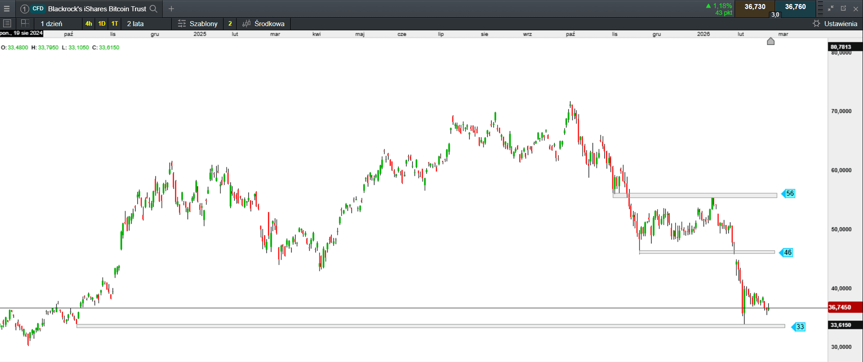Expand the '2 lata' range dropdown
Screen dimensions: 863x362
coord(135,23)
